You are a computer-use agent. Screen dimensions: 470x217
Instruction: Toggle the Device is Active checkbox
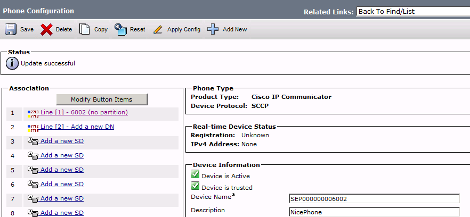click(x=195, y=174)
